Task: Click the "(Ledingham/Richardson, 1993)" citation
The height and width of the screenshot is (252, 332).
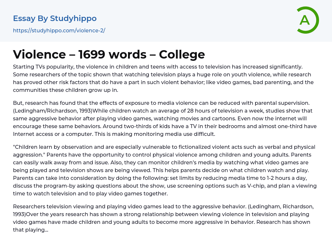Action: click(x=49, y=111)
